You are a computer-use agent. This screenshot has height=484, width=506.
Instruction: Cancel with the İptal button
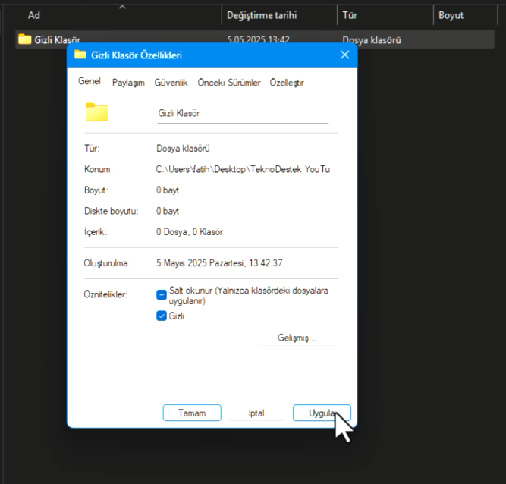pos(256,413)
